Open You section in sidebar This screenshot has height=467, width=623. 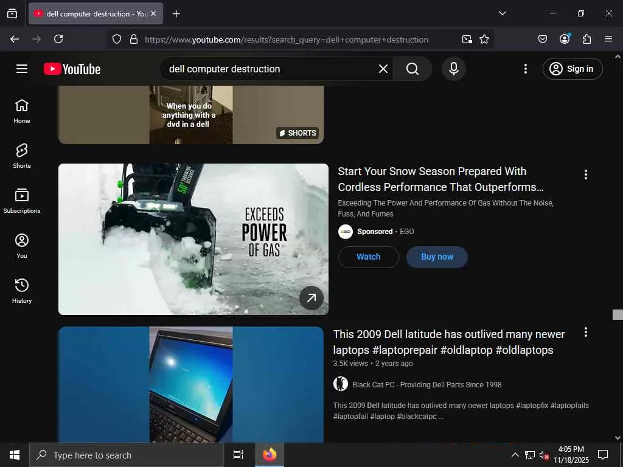(x=22, y=246)
